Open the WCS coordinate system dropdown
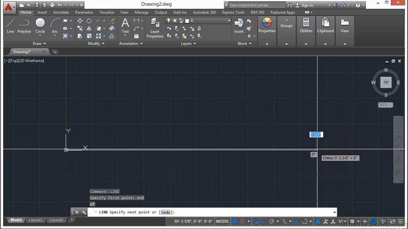The image size is (408, 229). pos(385,105)
